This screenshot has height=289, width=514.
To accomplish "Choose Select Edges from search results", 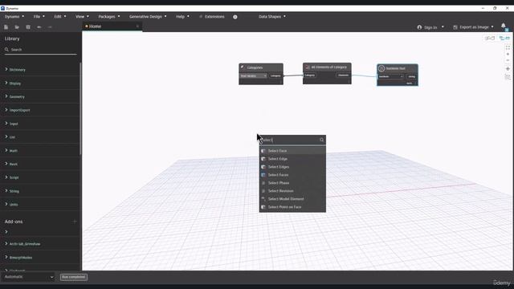I will (x=292, y=167).
